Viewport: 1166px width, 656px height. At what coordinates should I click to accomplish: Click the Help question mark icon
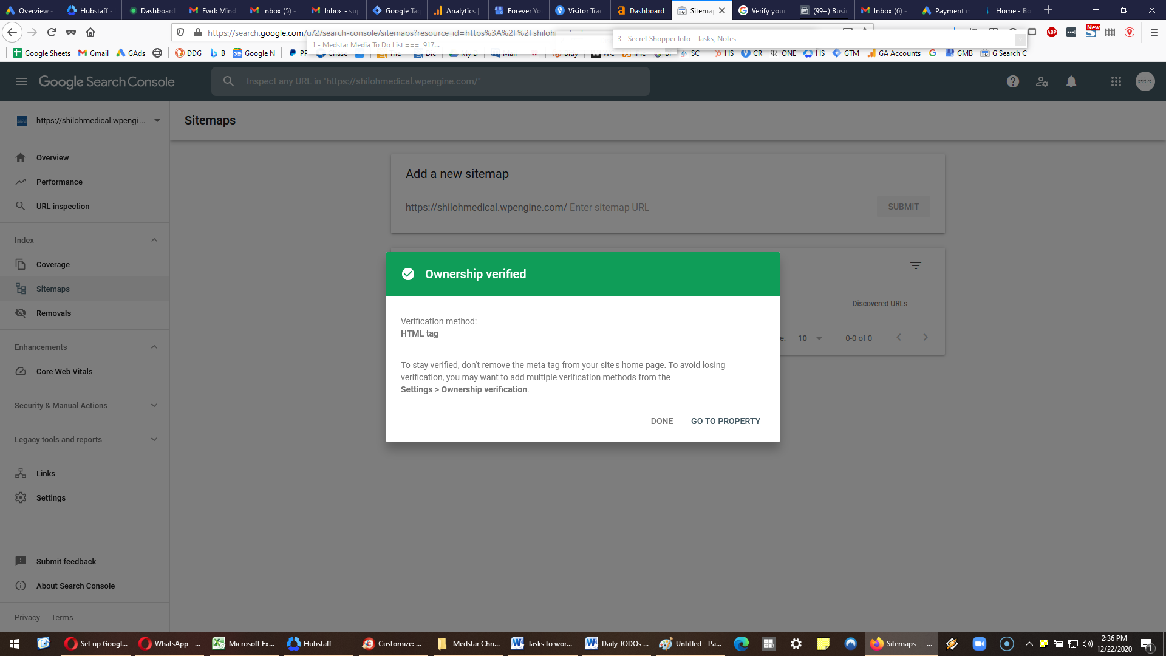(1013, 81)
